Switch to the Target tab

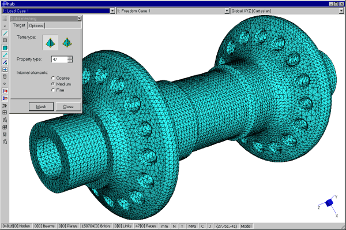[x=19, y=25]
